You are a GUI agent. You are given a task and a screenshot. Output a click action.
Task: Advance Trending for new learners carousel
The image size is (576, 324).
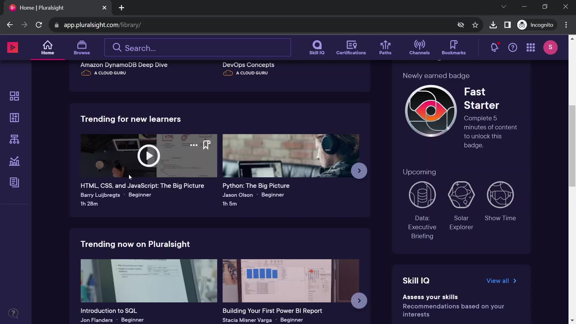pos(359,171)
